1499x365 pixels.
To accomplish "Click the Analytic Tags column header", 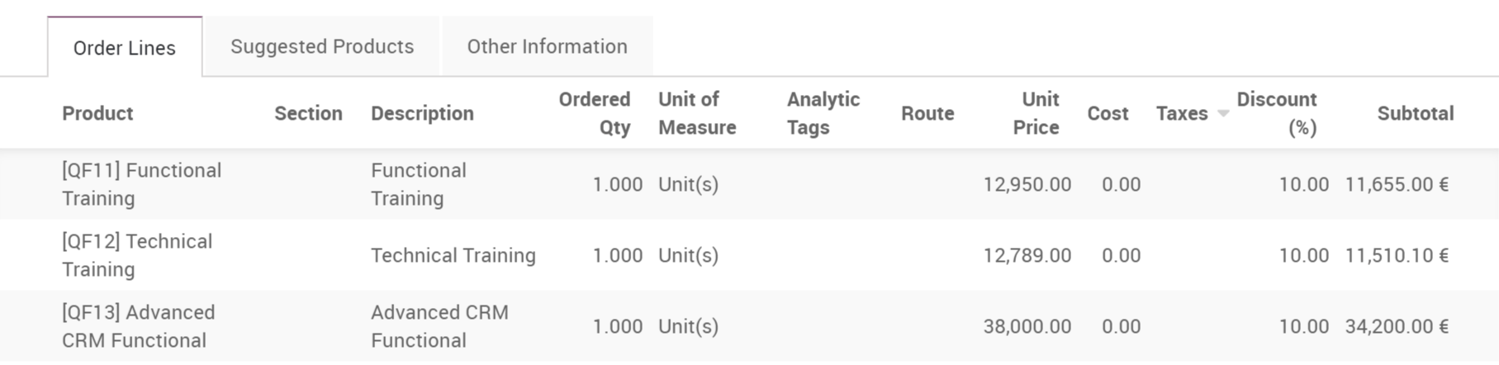I will pos(823,114).
